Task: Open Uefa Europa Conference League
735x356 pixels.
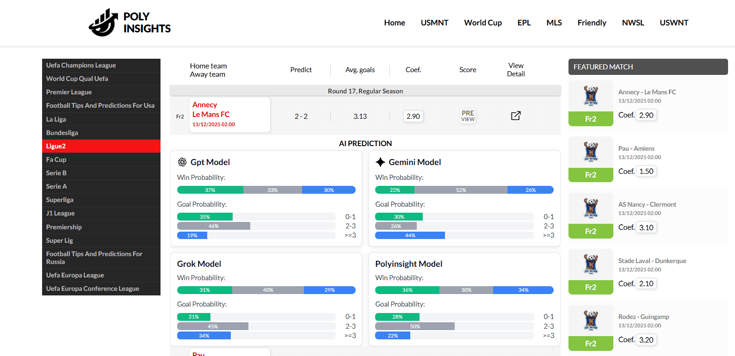Action: tap(101, 288)
